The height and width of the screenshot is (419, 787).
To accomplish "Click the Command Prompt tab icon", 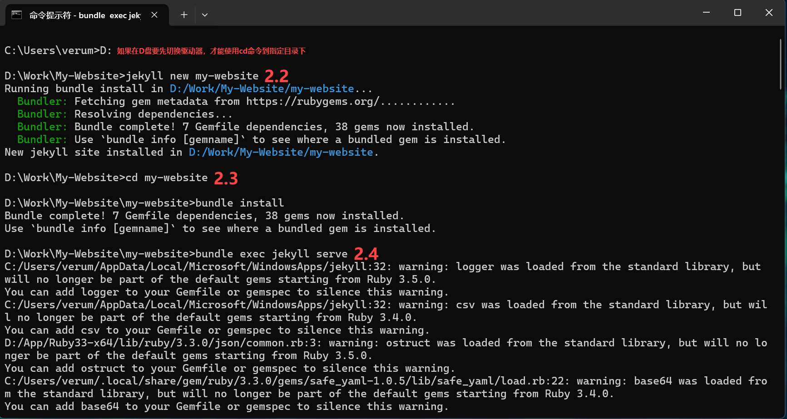I will coord(17,15).
